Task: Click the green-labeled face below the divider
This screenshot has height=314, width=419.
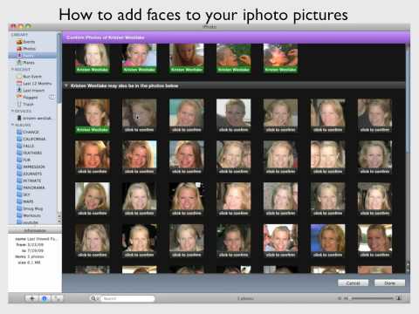Action: [x=93, y=115]
